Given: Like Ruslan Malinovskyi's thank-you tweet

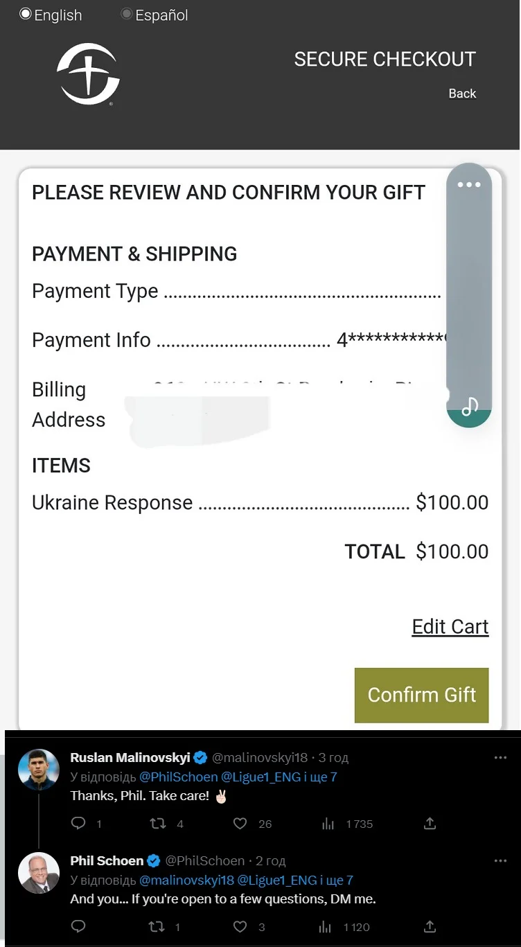Looking at the screenshot, I should tap(240, 823).
